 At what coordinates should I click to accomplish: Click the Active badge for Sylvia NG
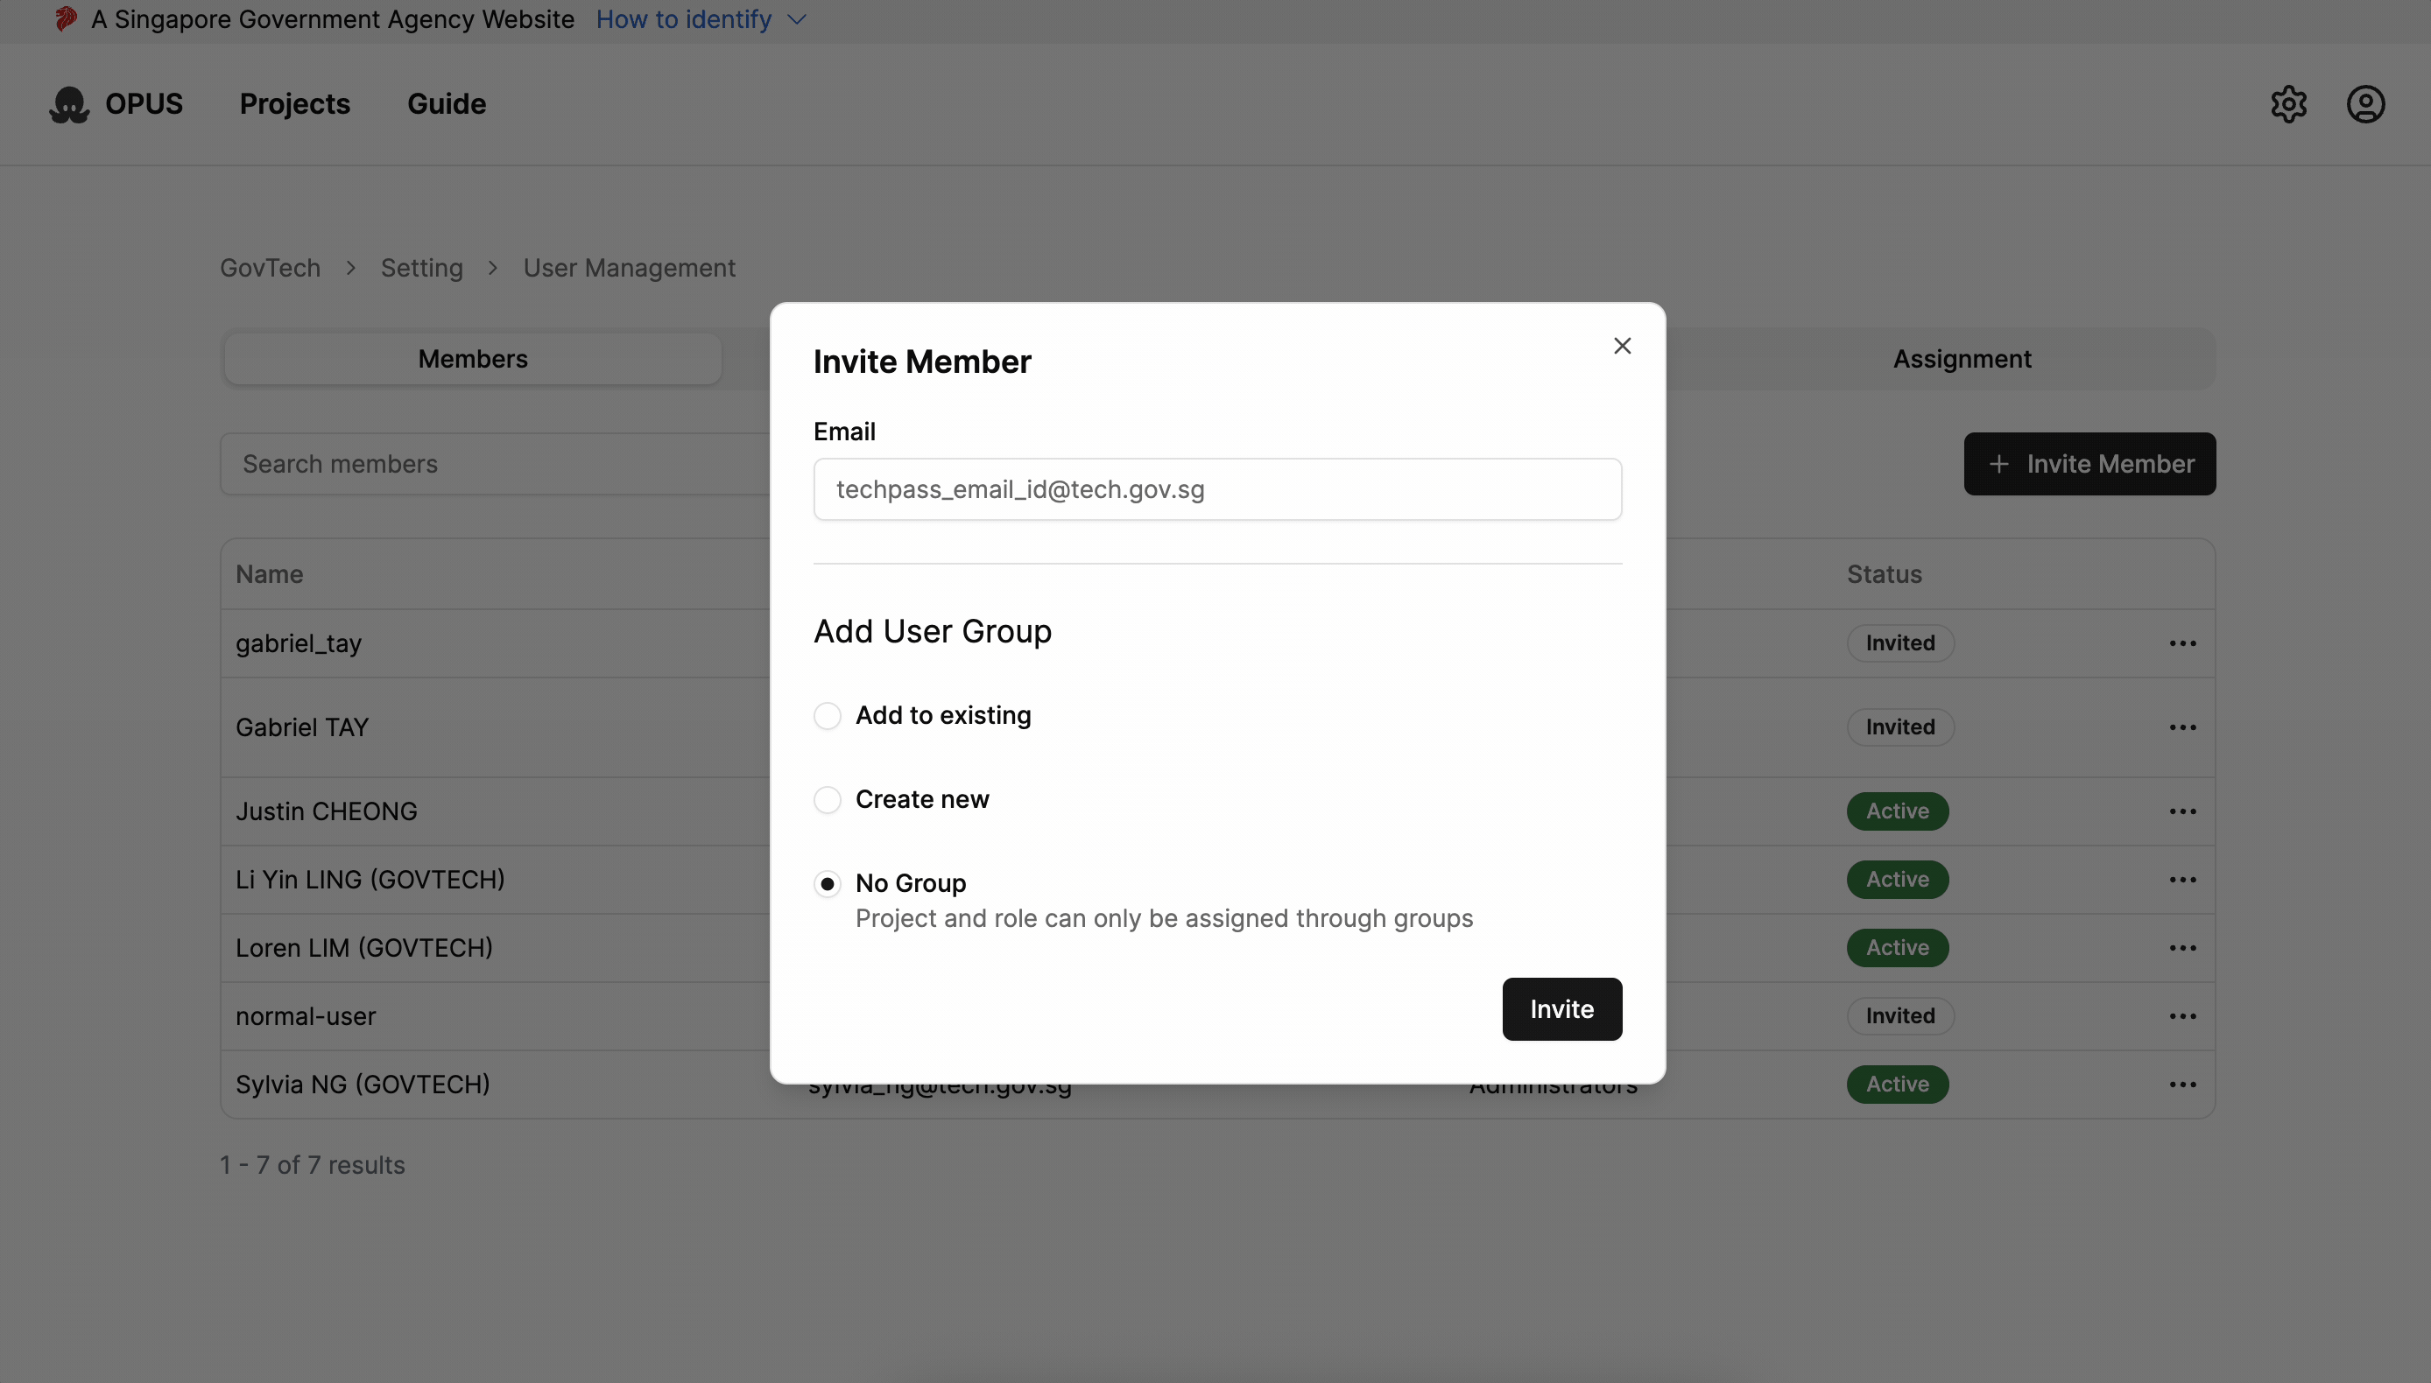click(x=1897, y=1085)
